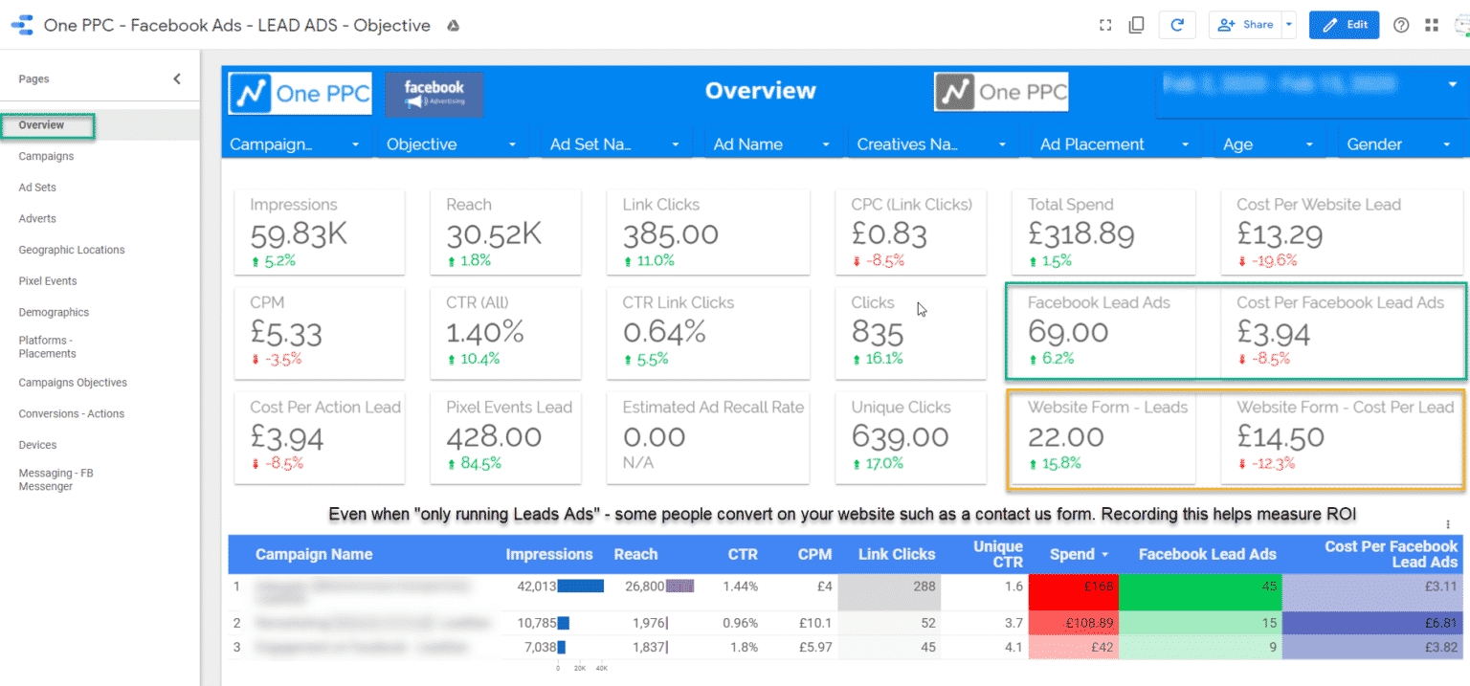Switch to the Demographics page
Viewport: 1470px width, 686px height.
[54, 312]
